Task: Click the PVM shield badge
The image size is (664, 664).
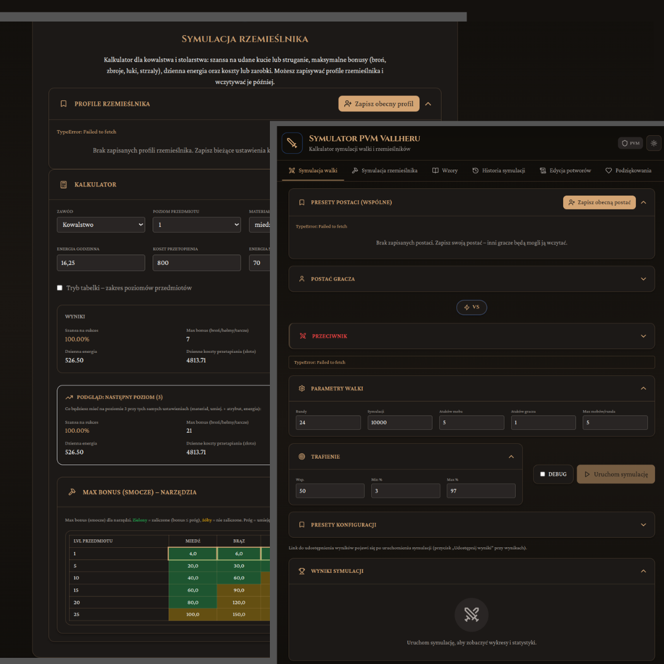Action: [x=630, y=143]
